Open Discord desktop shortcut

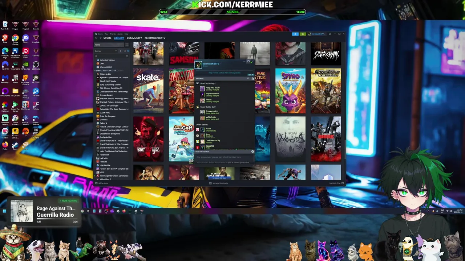[25, 39]
